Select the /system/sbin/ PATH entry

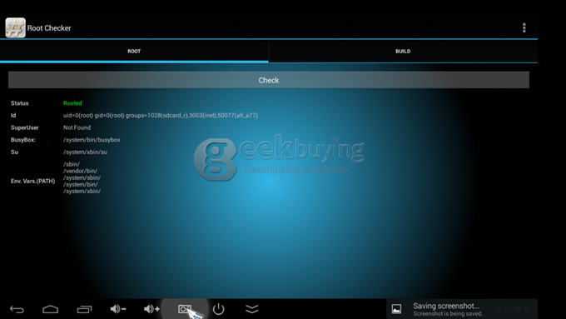click(x=82, y=177)
